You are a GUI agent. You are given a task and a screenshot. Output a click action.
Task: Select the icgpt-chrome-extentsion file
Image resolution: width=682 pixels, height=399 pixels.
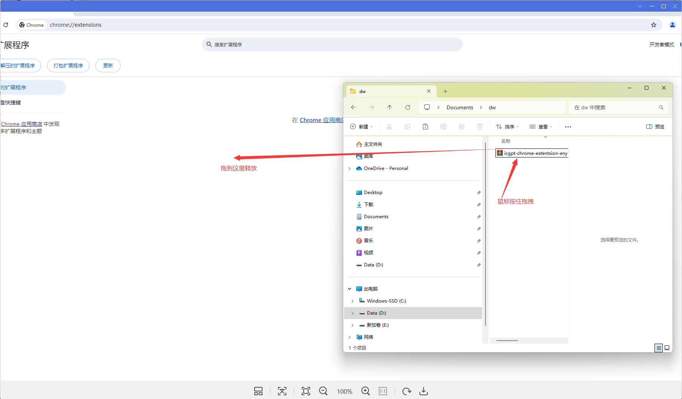pos(532,153)
